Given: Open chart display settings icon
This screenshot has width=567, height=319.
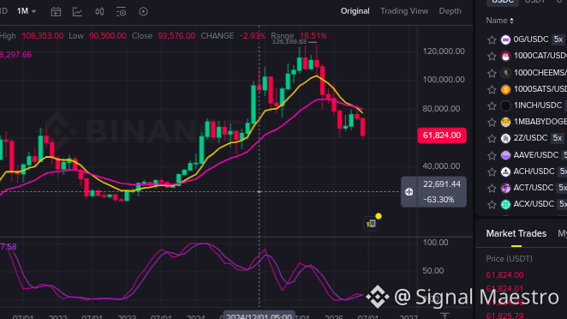Looking at the screenshot, I should pos(121,12).
